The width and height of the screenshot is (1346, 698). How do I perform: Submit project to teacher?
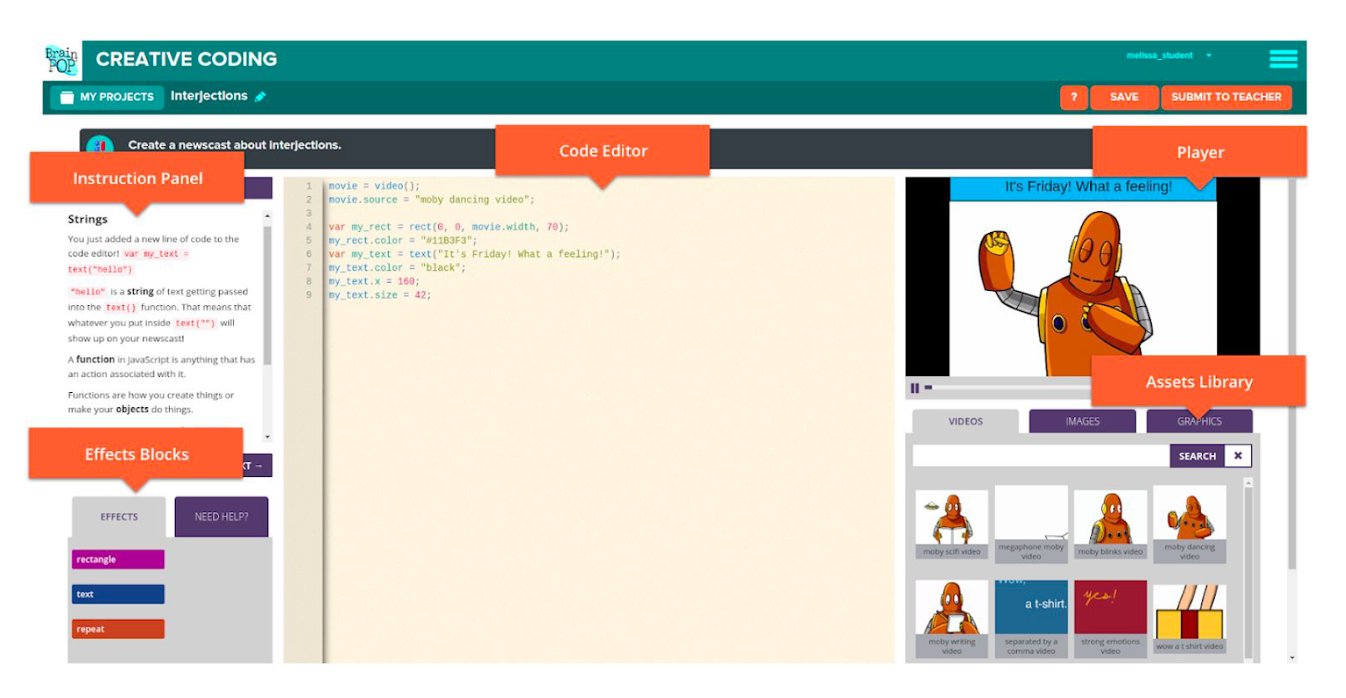[1226, 98]
